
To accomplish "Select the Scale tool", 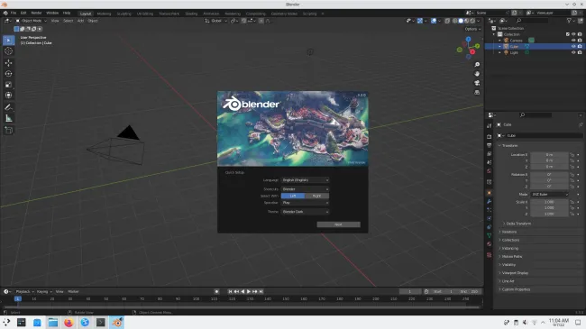I will coord(9,85).
